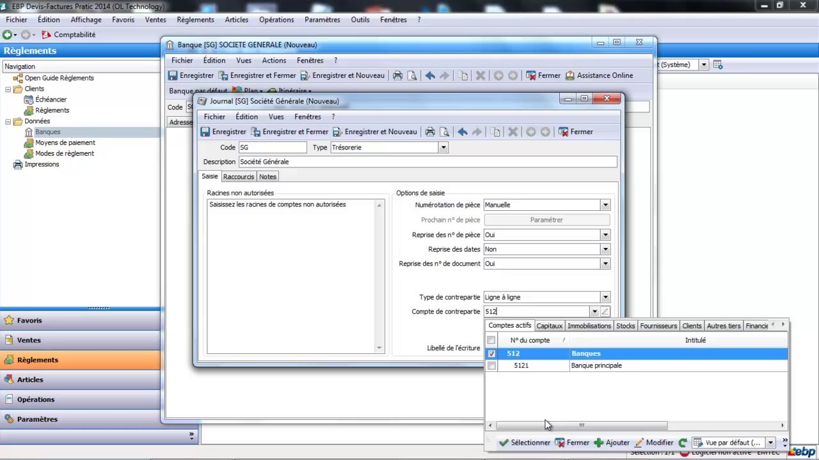Click the printer icon in Journal toolbar

point(430,132)
